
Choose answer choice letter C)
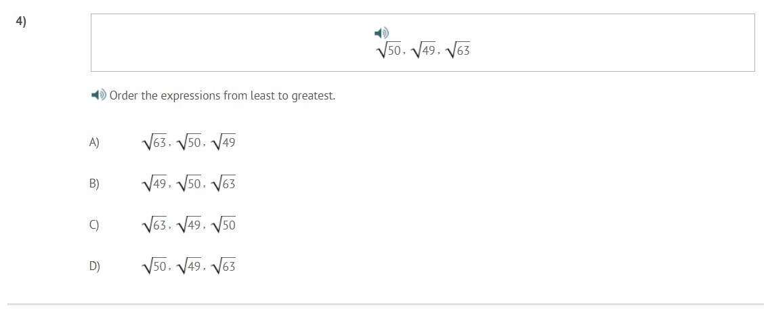tap(95, 225)
